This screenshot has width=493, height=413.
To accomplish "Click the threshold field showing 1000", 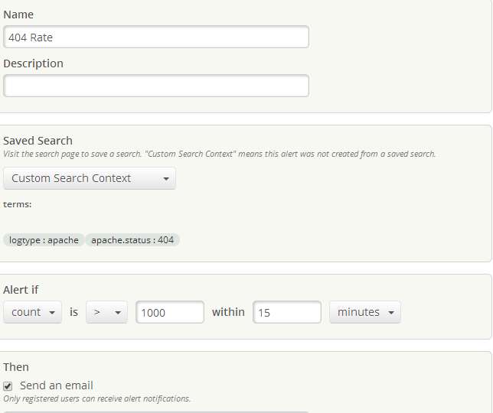I will click(170, 312).
